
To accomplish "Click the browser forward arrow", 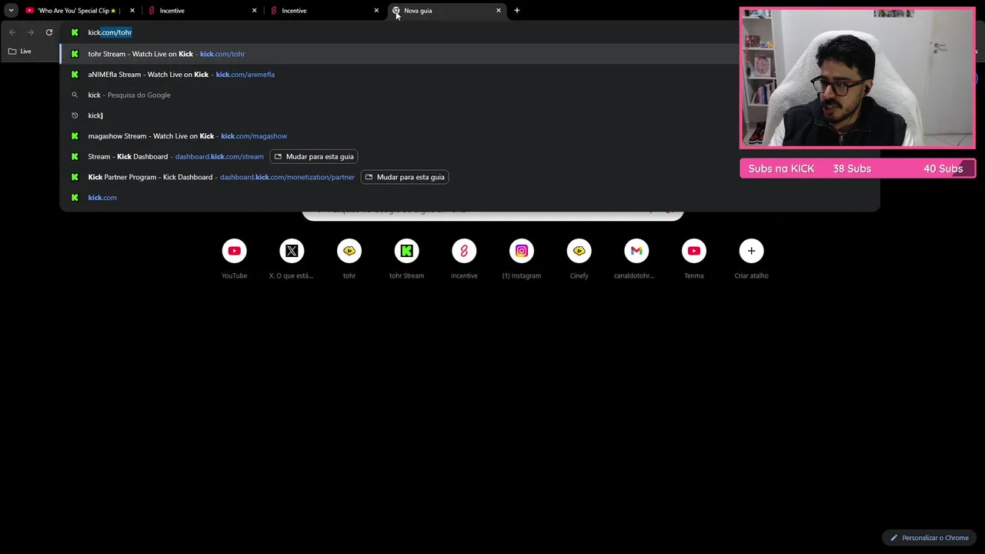I will 31,32.
